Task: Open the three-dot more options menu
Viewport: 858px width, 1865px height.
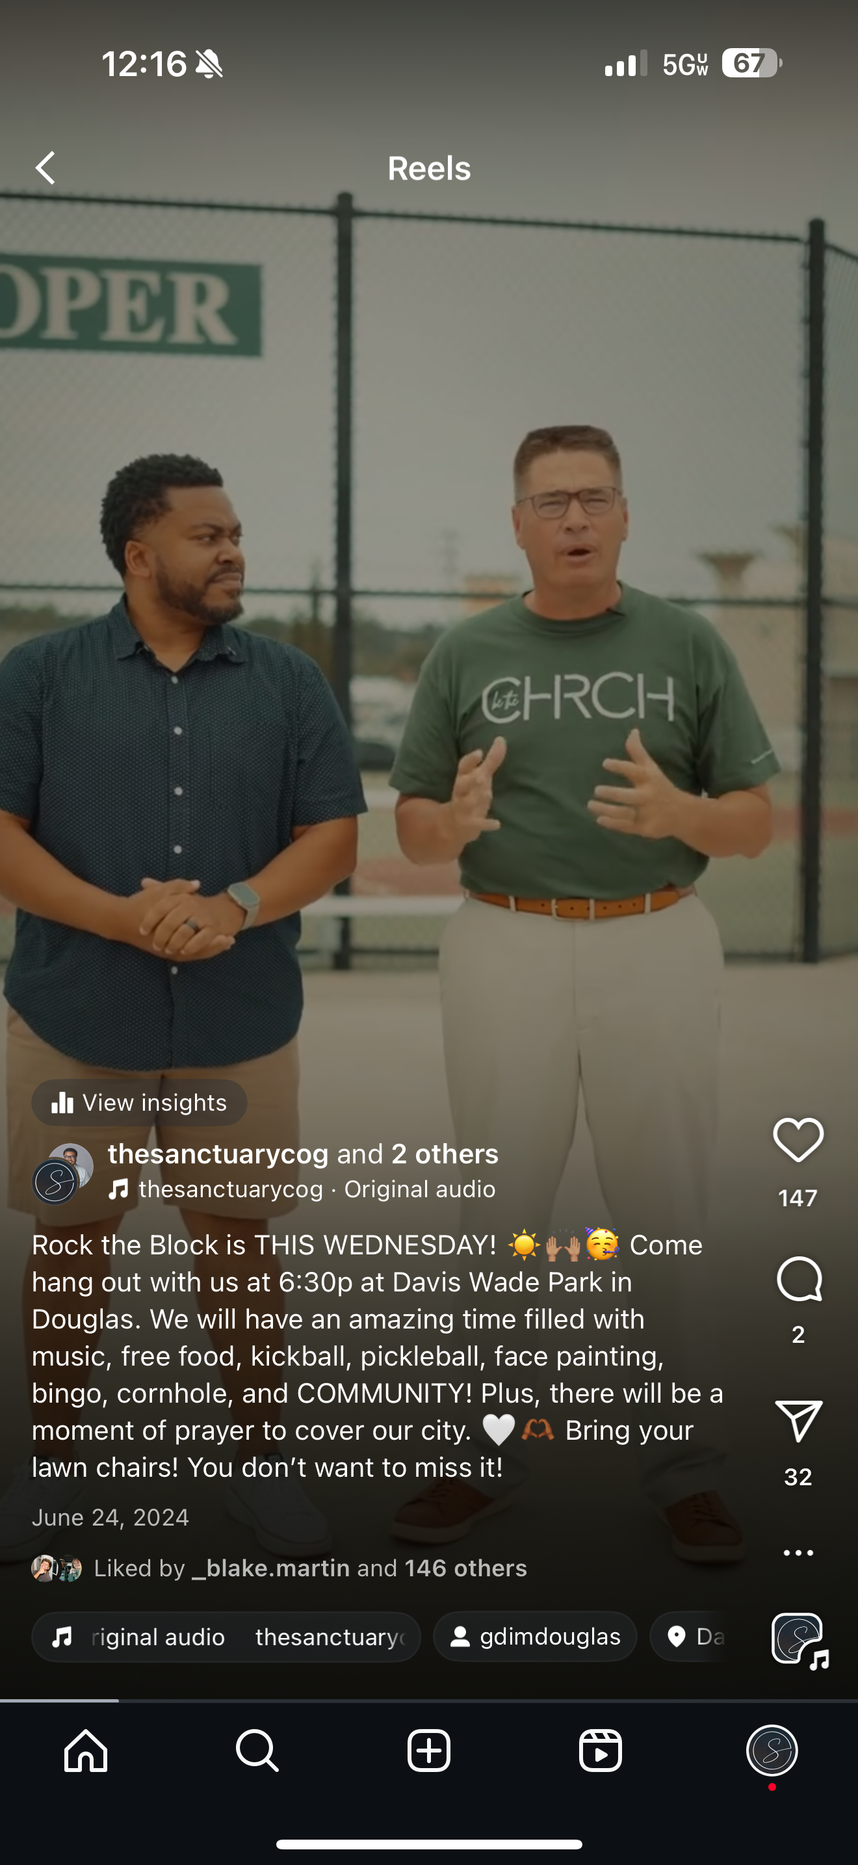Action: coord(799,1552)
